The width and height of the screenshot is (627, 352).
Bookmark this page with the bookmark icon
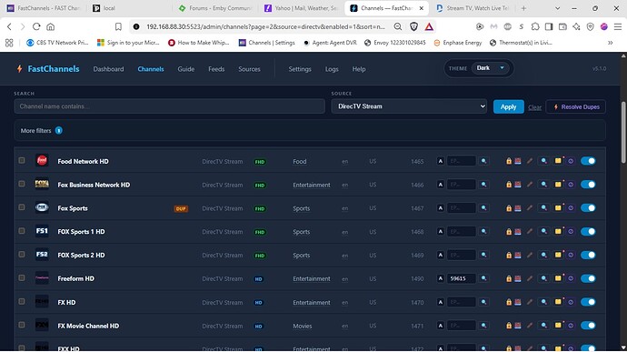[x=118, y=26]
